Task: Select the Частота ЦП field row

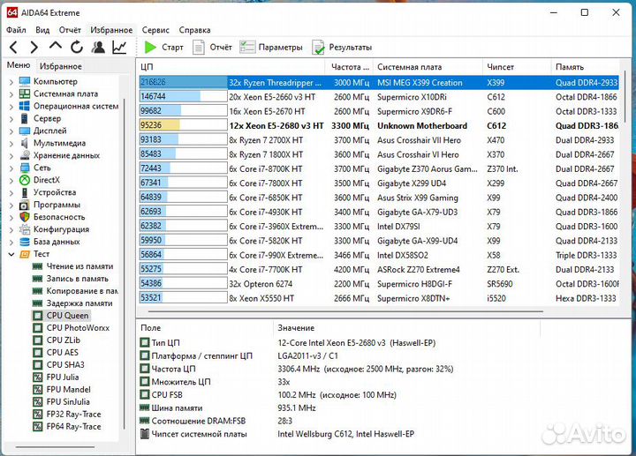Action: click(297, 369)
